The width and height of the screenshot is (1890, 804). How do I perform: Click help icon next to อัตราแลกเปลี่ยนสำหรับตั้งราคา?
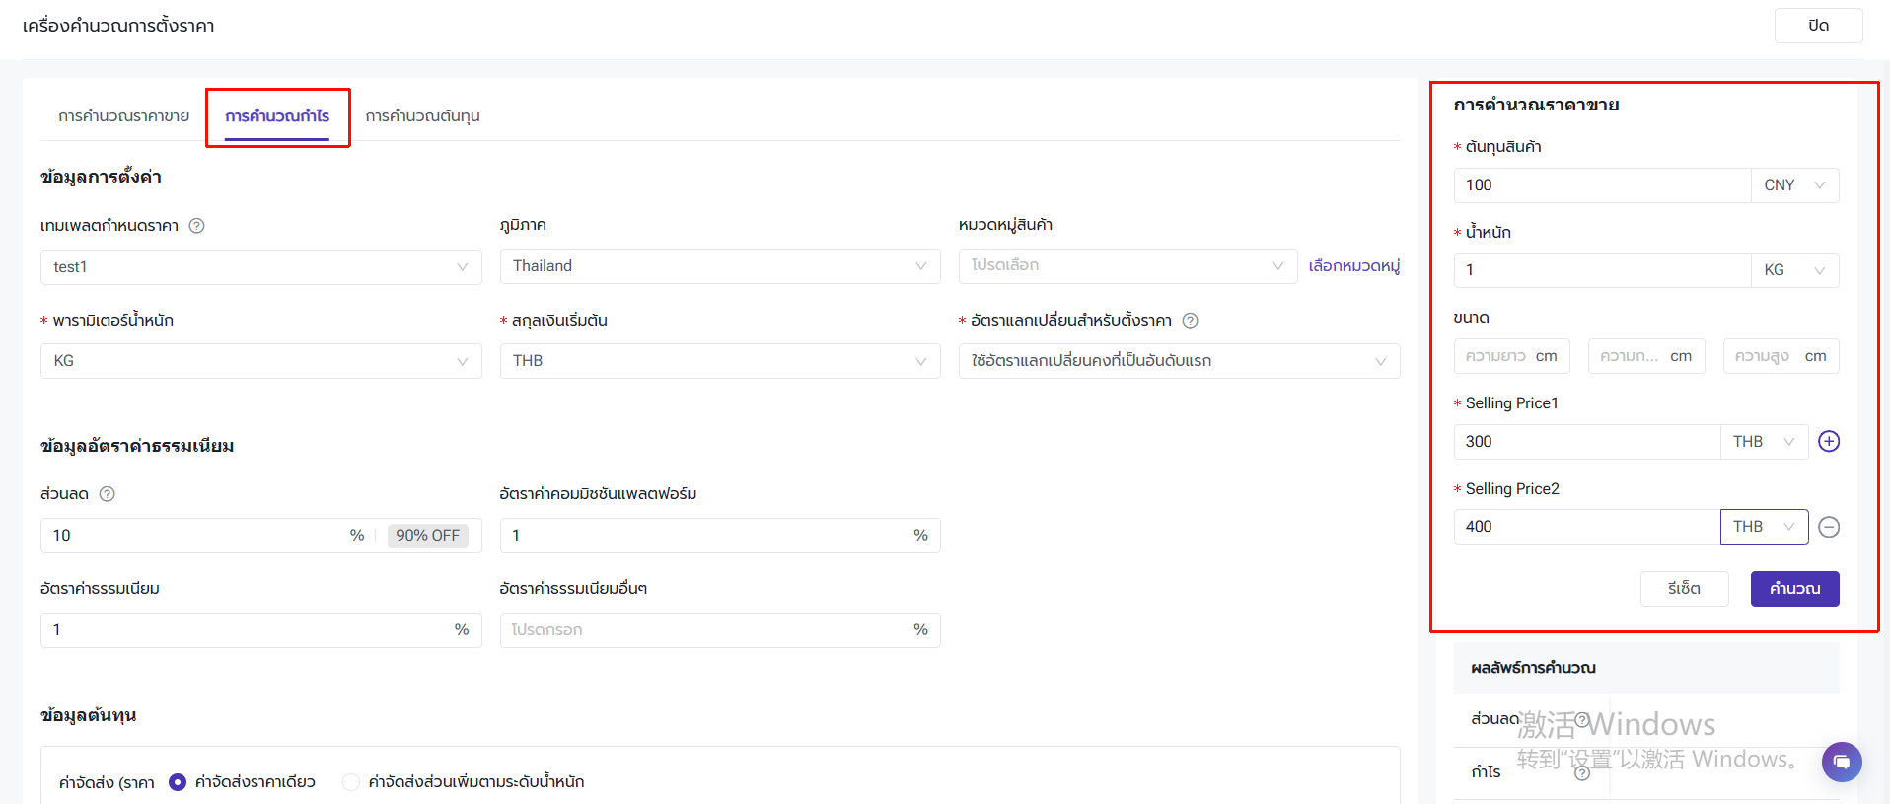pyautogui.click(x=1190, y=321)
